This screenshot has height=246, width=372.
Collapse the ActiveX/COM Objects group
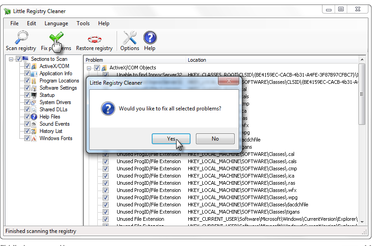(x=89, y=68)
